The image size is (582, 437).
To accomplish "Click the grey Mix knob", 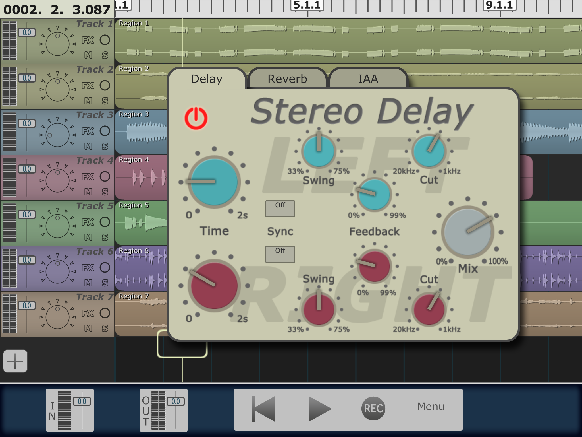I will coord(468,232).
